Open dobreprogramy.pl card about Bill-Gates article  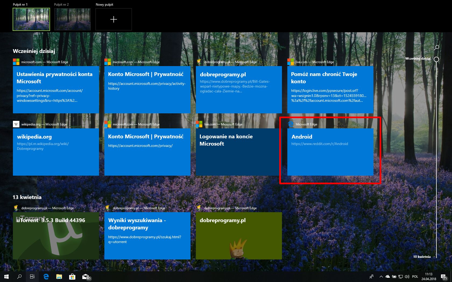pos(239,90)
